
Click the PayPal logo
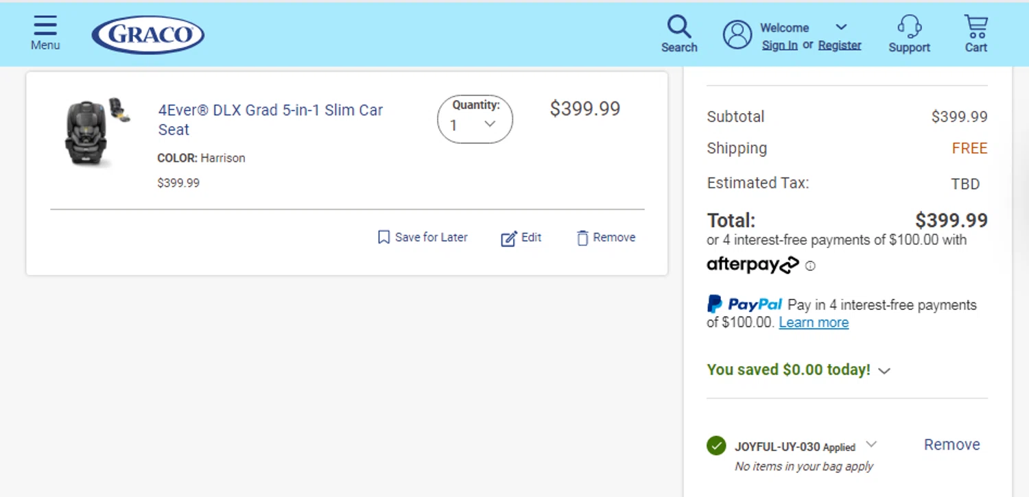[745, 304]
